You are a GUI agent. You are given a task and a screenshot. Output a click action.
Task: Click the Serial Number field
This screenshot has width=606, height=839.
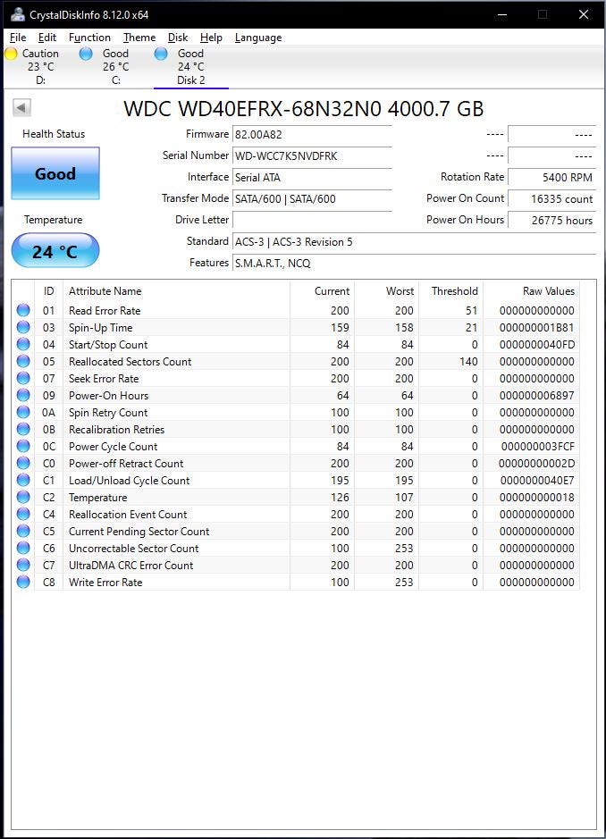click(313, 155)
